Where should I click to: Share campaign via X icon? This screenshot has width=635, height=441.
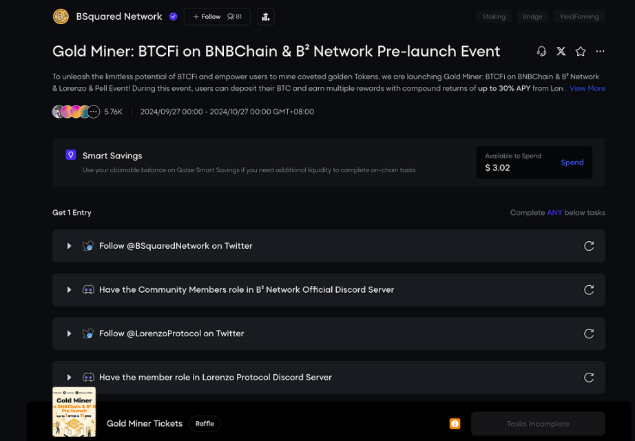pos(561,52)
